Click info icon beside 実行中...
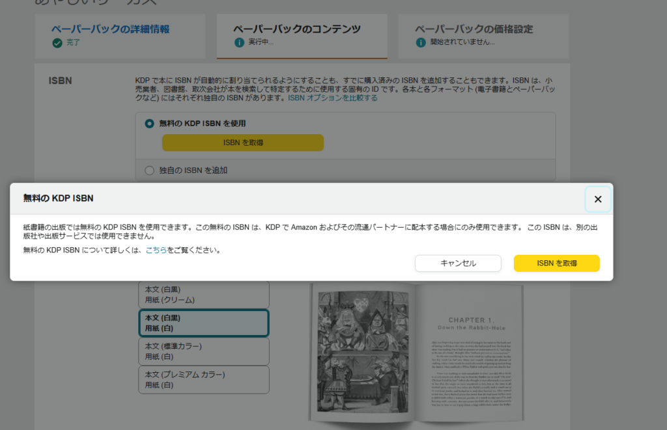This screenshot has width=667, height=430. (x=239, y=42)
